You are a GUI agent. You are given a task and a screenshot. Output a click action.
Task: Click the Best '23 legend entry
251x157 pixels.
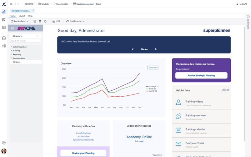coord(151,89)
